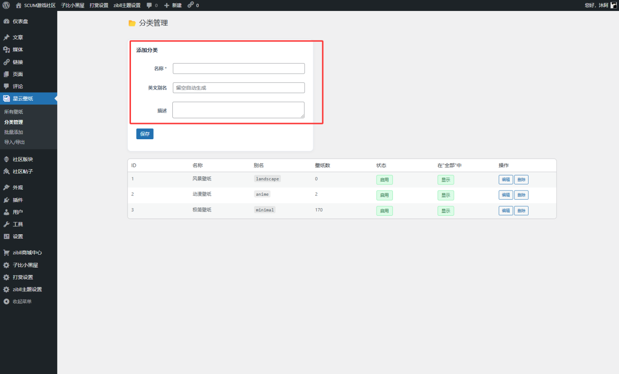Image resolution: width=619 pixels, height=374 pixels.
Task: Click the 文章 pushpin icon
Action: pos(7,38)
